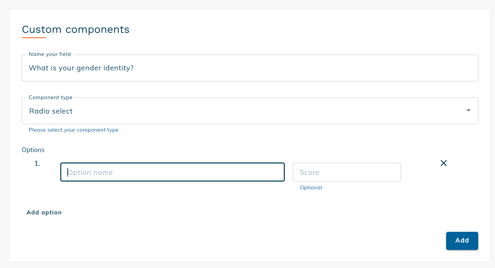495x268 pixels.
Task: Click the orange underline beneath the heading
Action: 34,38
